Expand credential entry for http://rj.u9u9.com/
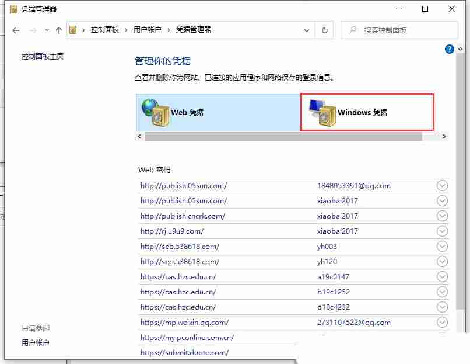This screenshot has width=470, height=364. 441,231
